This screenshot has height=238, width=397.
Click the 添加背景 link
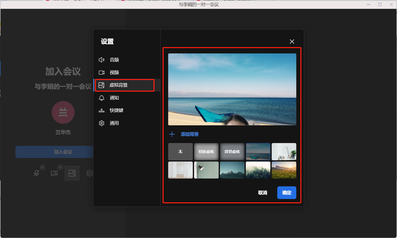coord(189,134)
